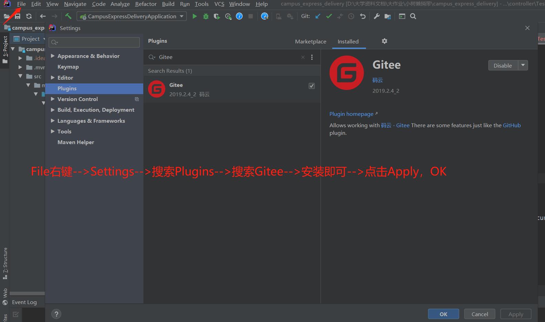The image size is (545, 322).
Task: Click the Run Anything window icon
Action: coord(402,16)
